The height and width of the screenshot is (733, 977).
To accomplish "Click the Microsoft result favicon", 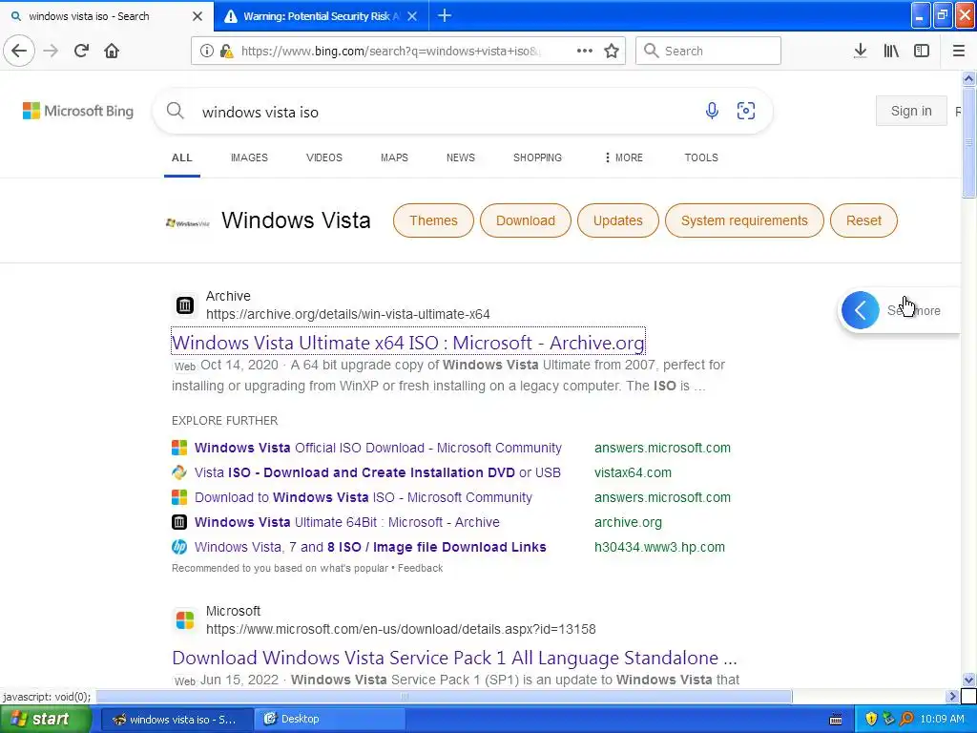I will [x=184, y=620].
